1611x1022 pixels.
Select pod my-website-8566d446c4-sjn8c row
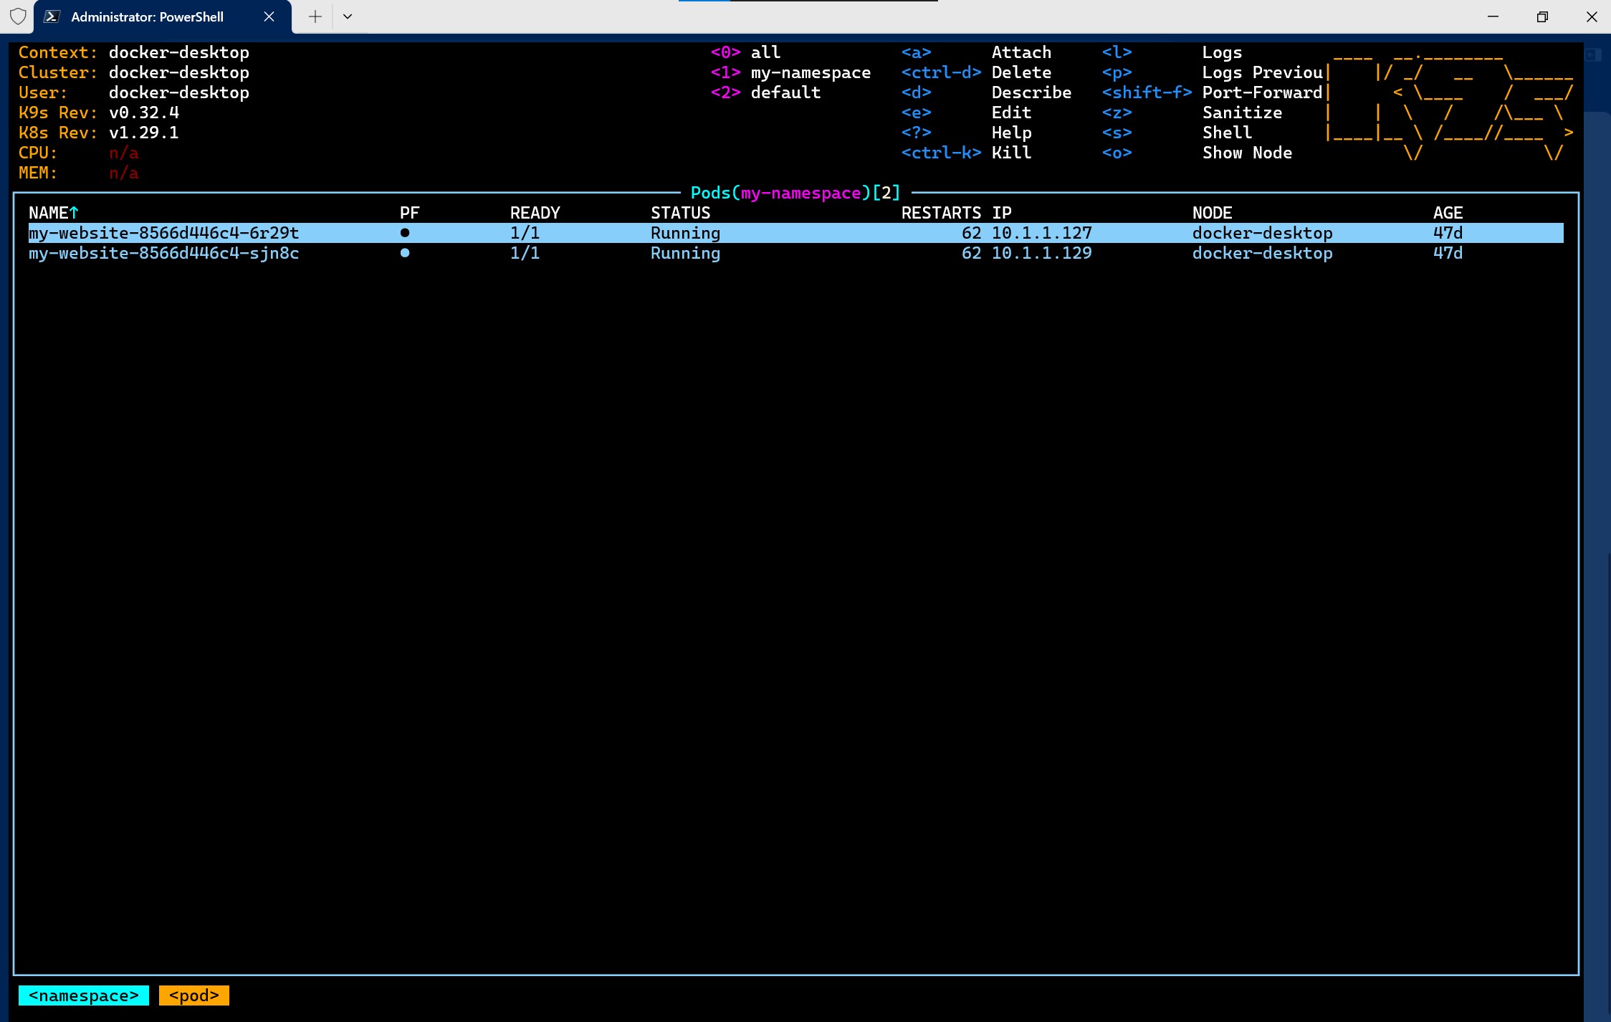tap(163, 253)
